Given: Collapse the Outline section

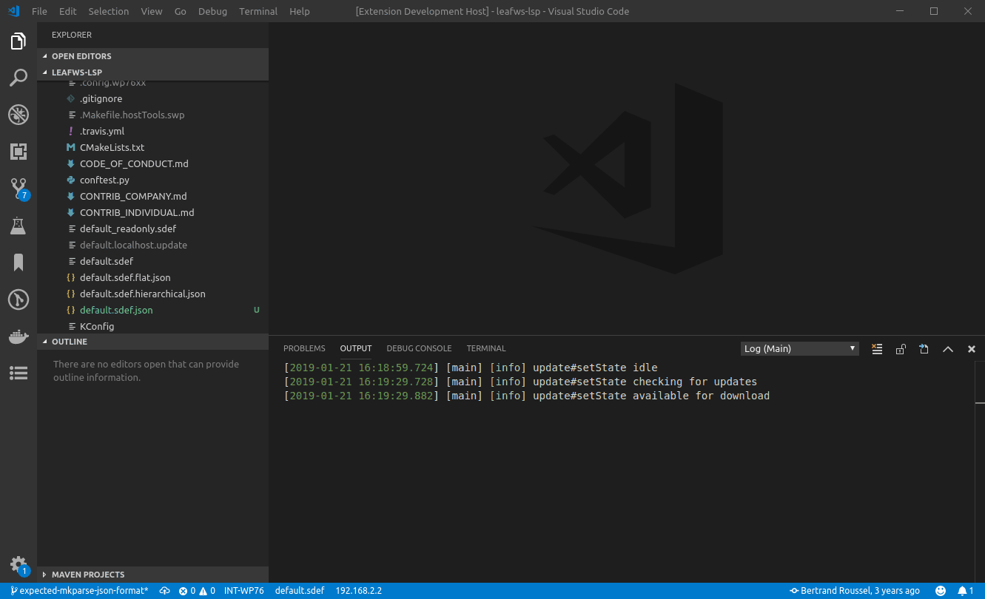Looking at the screenshot, I should (x=152, y=342).
